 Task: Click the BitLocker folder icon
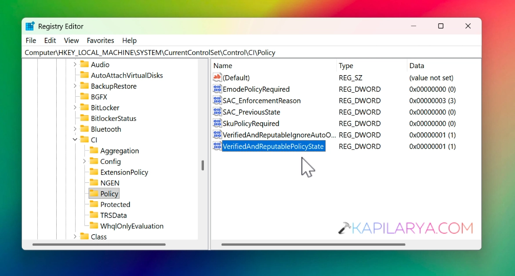(84, 107)
